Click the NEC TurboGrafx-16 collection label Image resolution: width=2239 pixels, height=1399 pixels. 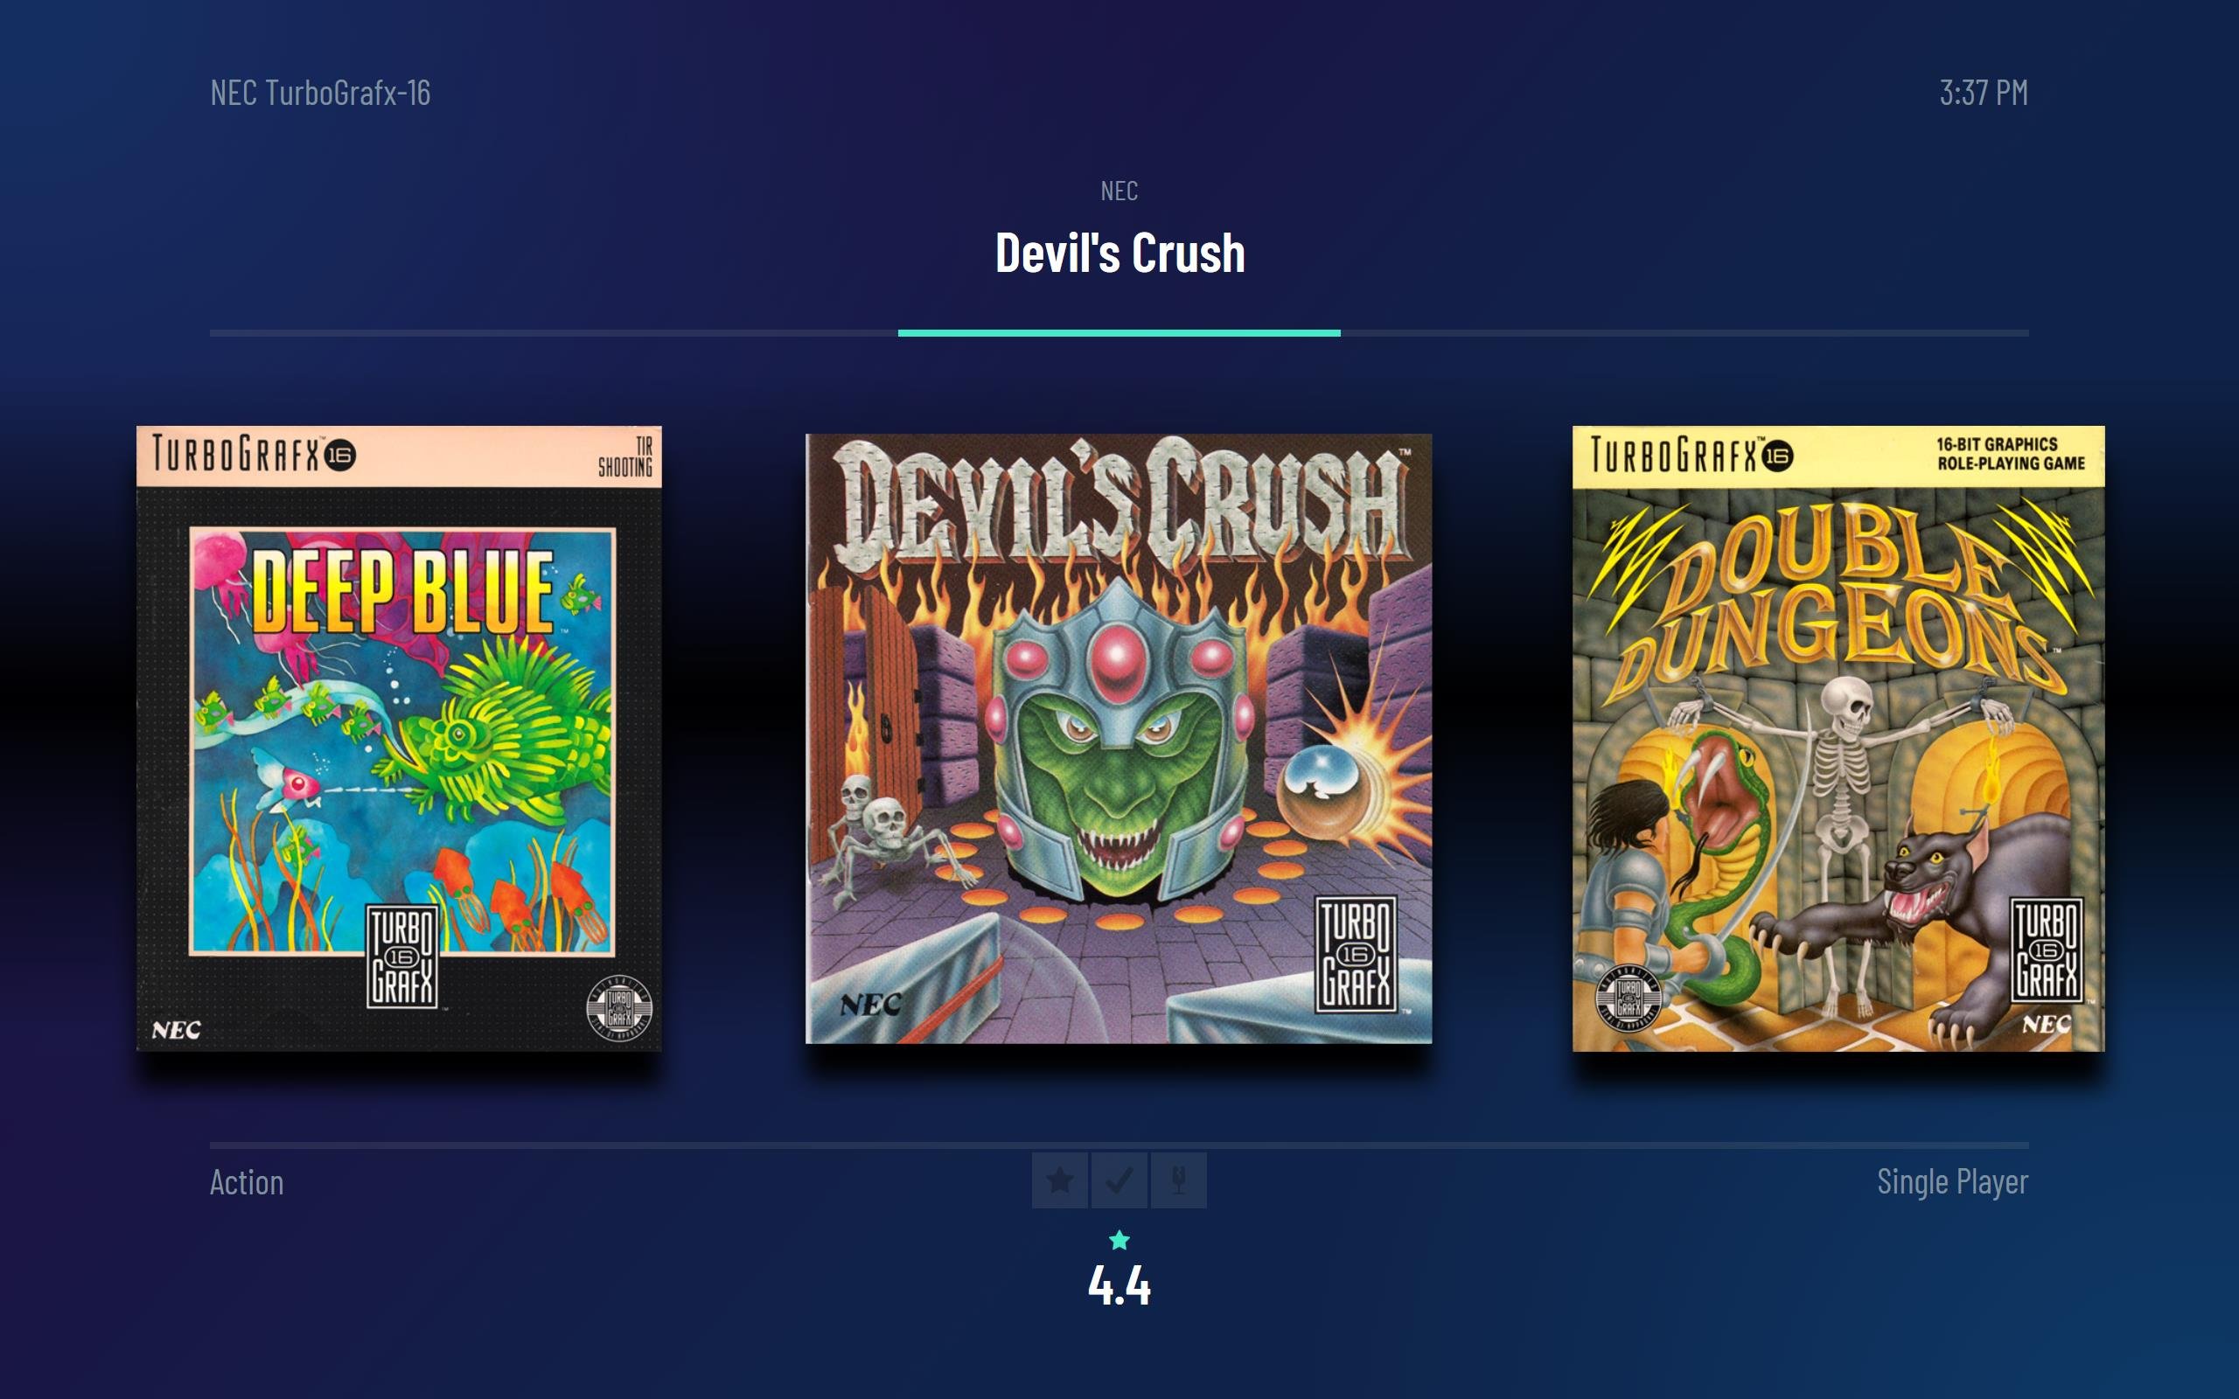click(320, 93)
